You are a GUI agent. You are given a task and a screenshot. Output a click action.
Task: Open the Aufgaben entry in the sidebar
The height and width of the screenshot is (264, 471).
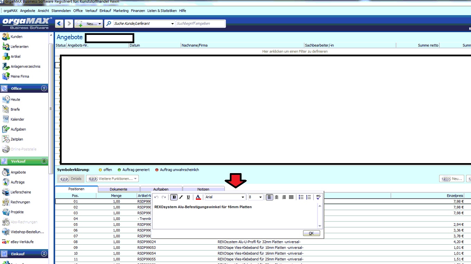point(14,129)
